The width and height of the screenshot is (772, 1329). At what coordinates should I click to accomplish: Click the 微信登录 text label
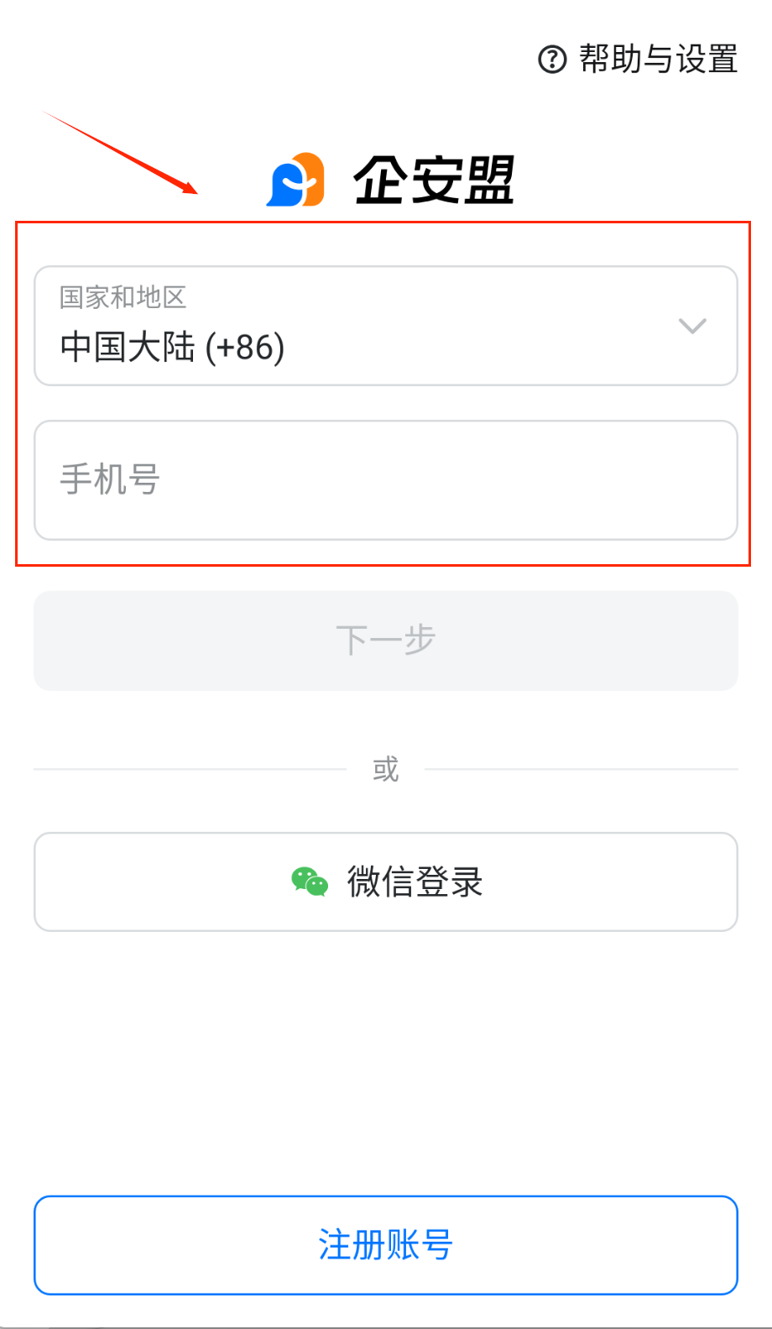point(415,882)
